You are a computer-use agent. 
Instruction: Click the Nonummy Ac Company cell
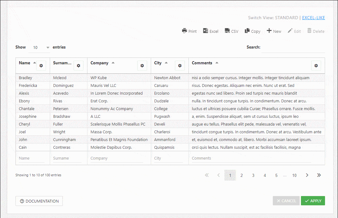point(119,109)
